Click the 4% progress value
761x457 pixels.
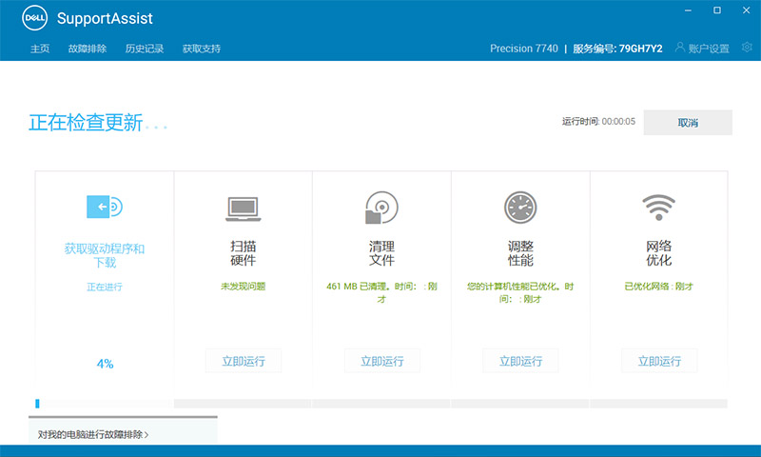point(105,364)
